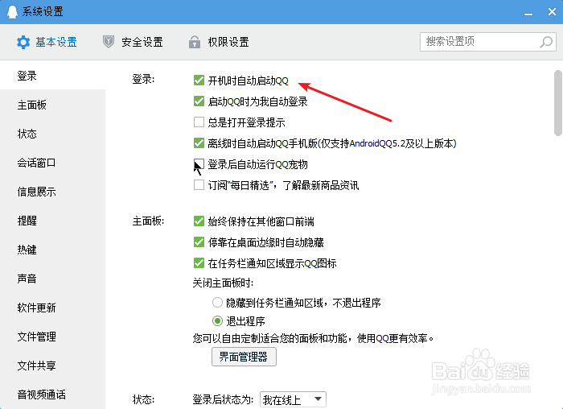The height and width of the screenshot is (409, 563).
Task: Open 会话窗口 settings in sidebar
Action: pos(52,163)
